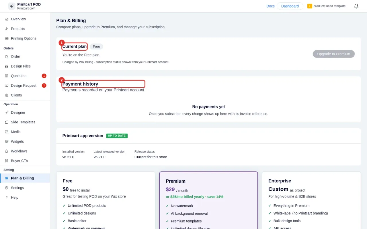The height and width of the screenshot is (229, 367).
Task: Click the UP TO DATE status badge
Action: (x=117, y=136)
